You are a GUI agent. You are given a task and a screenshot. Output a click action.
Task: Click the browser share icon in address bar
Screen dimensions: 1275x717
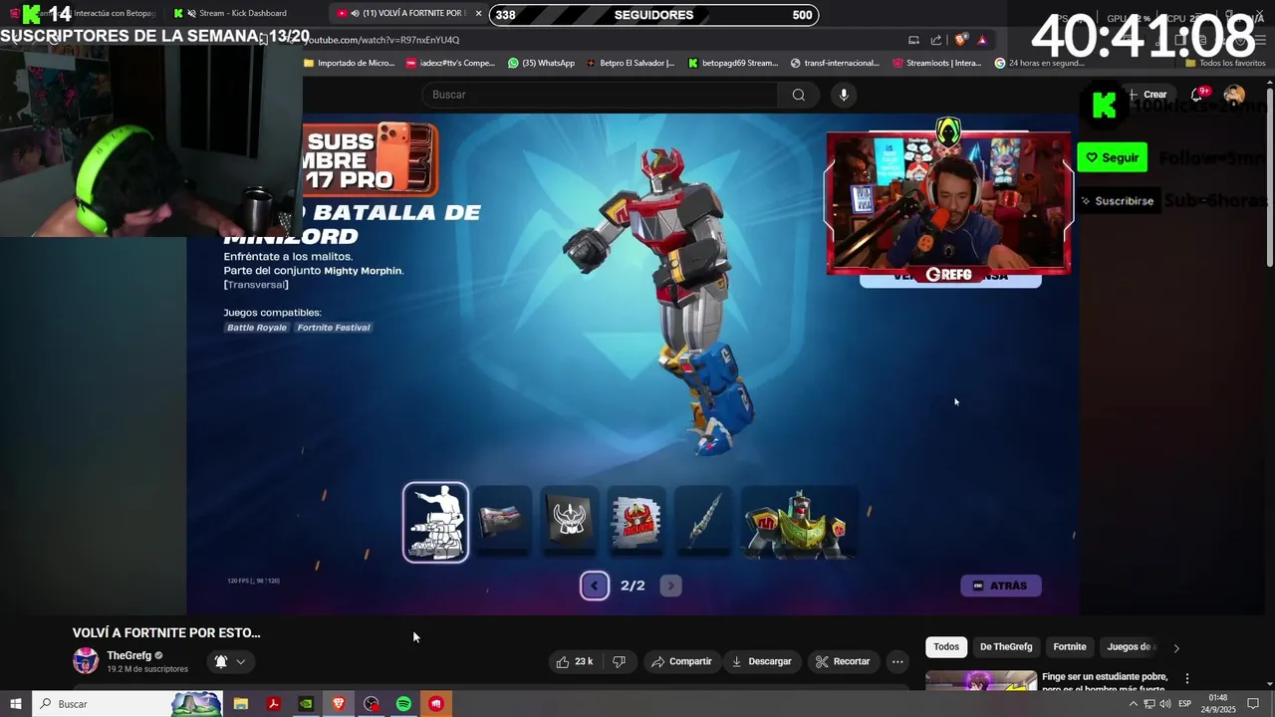[936, 40]
